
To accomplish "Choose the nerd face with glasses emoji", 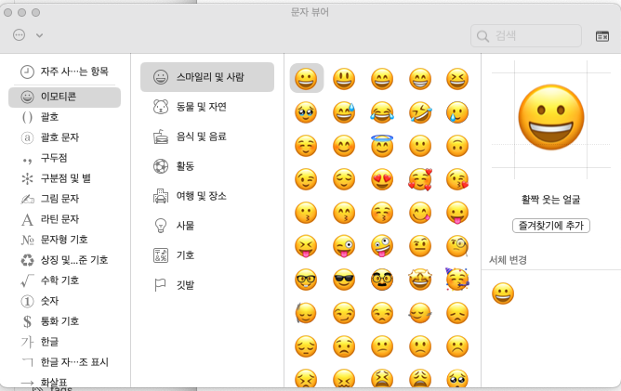I will click(x=306, y=280).
